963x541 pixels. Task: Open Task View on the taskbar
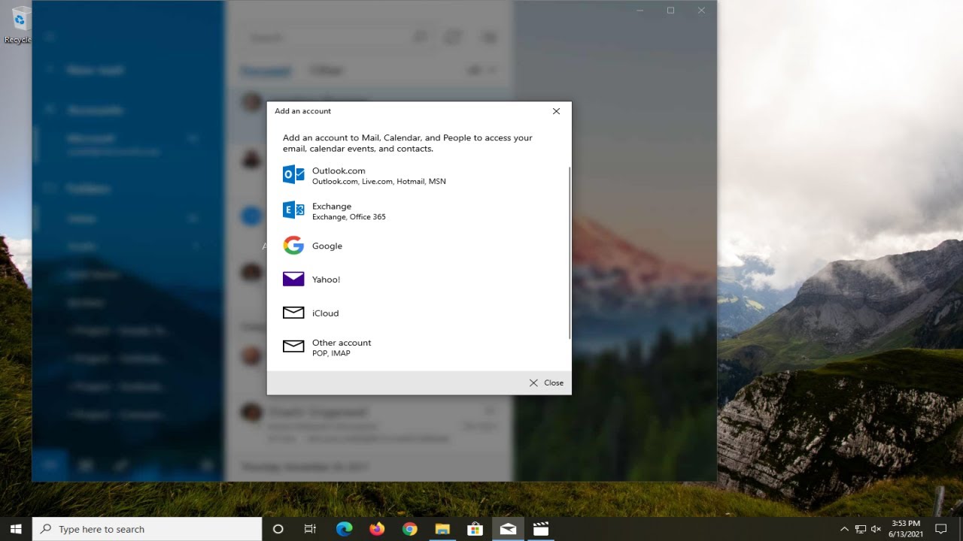(x=310, y=529)
